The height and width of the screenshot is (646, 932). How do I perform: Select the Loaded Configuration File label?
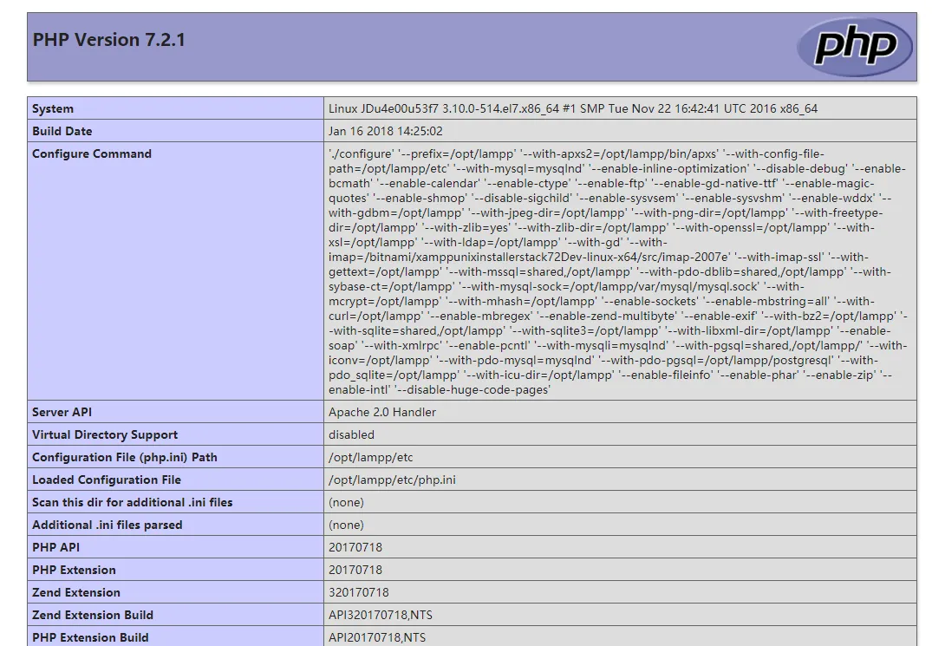[107, 480]
